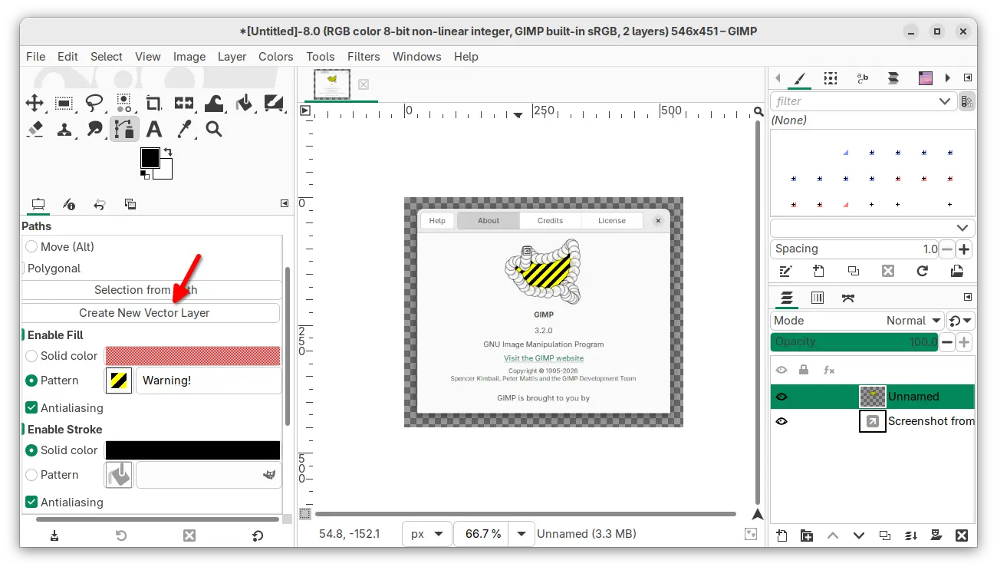The height and width of the screenshot is (580, 997).
Task: Open the px unit selector
Action: tap(428, 533)
